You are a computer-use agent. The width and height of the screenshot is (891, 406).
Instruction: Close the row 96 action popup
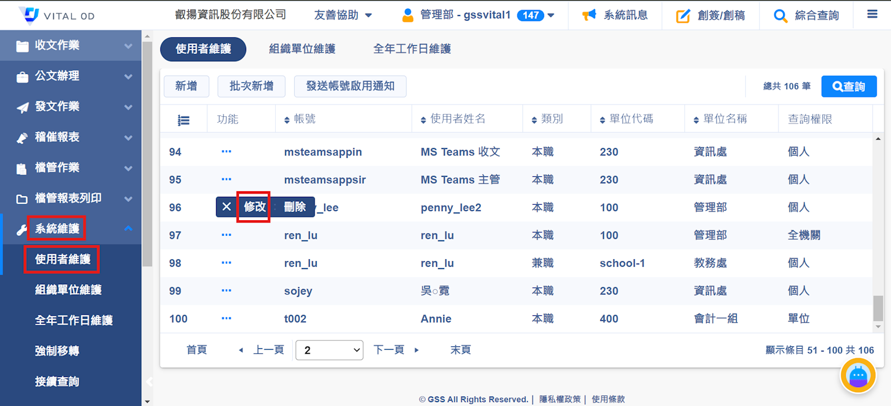click(227, 207)
